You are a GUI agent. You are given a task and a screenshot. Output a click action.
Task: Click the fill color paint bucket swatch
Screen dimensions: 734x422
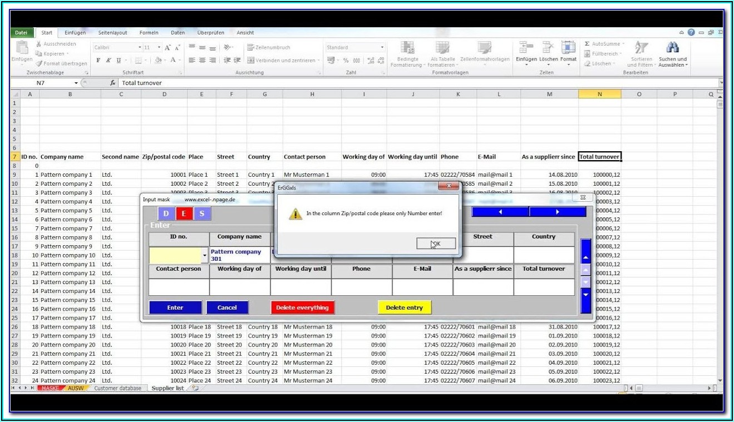[x=158, y=60]
